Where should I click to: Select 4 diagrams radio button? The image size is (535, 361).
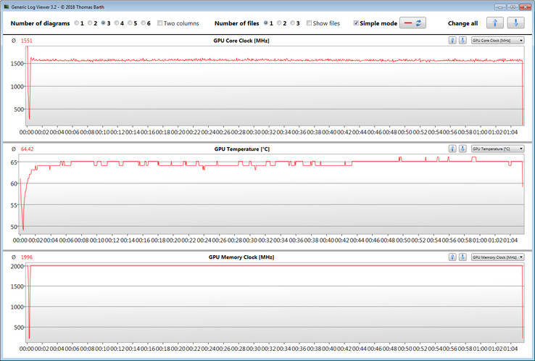pos(117,23)
